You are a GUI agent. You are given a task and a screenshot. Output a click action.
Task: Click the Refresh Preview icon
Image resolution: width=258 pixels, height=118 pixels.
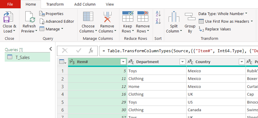pos(30,17)
